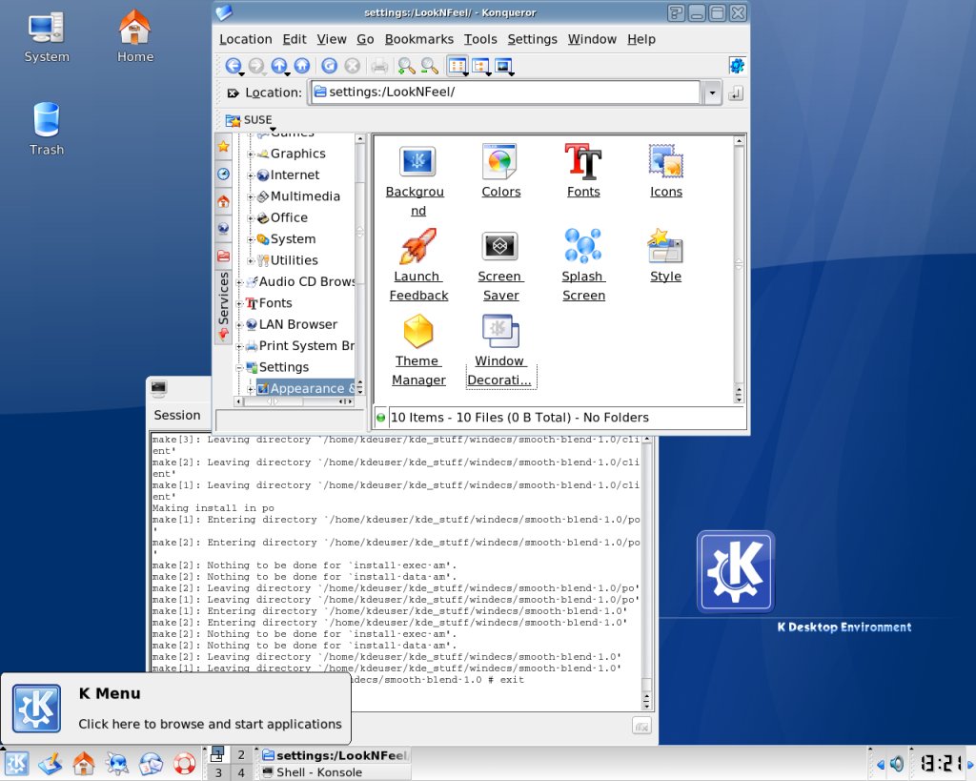Image resolution: width=976 pixels, height=781 pixels.
Task: Open the K Menu button in panel
Action: 16,763
